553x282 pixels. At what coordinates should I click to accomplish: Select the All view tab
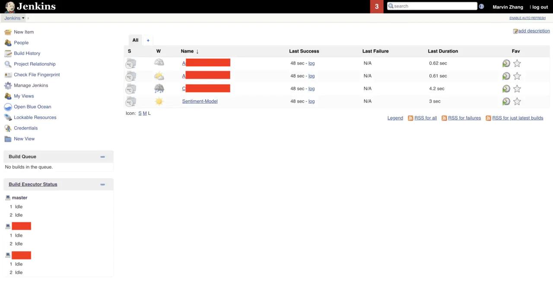click(x=135, y=40)
